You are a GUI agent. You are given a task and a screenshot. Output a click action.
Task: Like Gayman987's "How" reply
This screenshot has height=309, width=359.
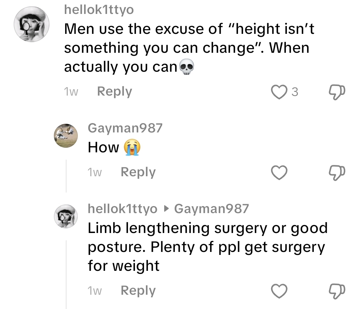pos(279,173)
